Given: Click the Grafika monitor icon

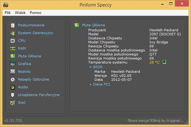Looking at the screenshot, I should (13, 64).
